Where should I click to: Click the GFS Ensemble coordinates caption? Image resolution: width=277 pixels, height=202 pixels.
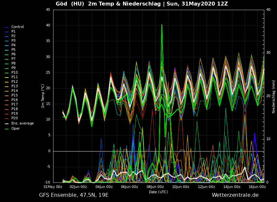(x=74, y=195)
